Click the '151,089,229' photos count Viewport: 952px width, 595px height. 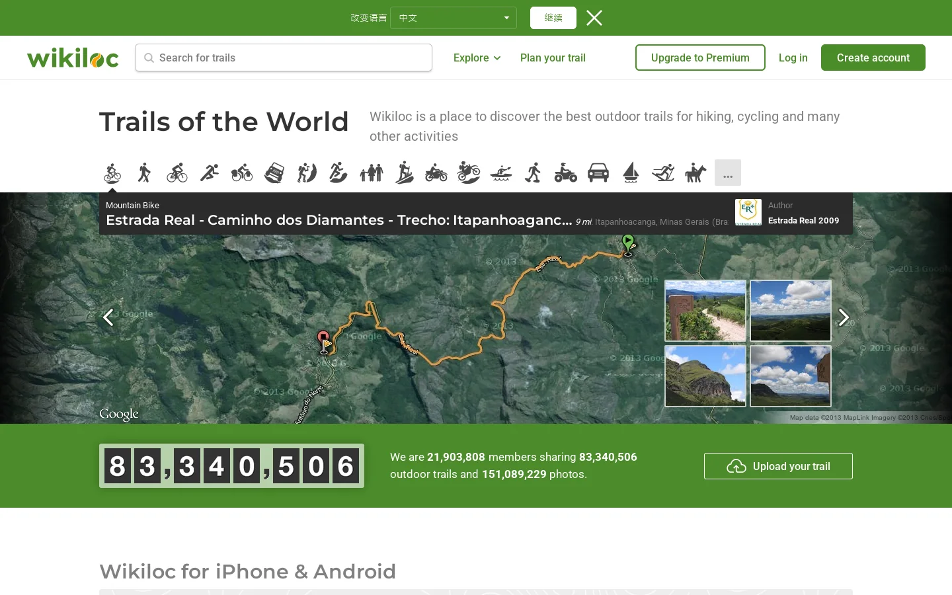coord(514,474)
